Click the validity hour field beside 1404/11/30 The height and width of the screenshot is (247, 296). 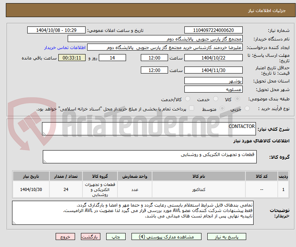(154, 70)
